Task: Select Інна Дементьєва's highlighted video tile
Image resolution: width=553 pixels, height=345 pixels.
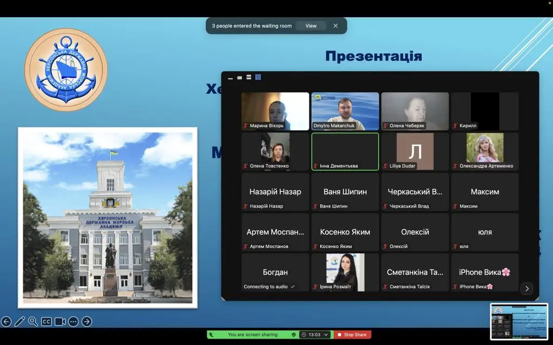Action: pos(345,151)
